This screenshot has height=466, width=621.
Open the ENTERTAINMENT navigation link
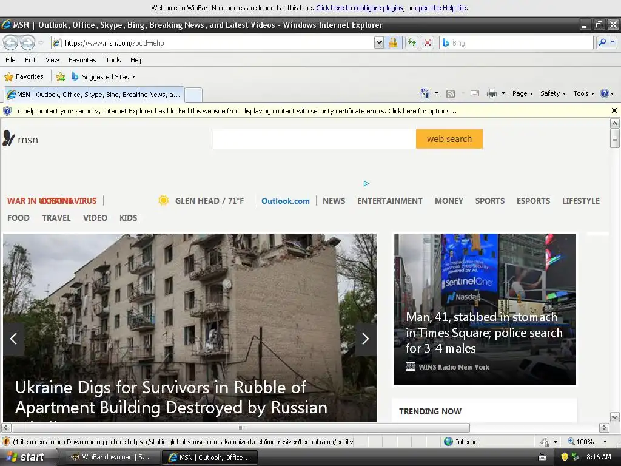(x=390, y=201)
